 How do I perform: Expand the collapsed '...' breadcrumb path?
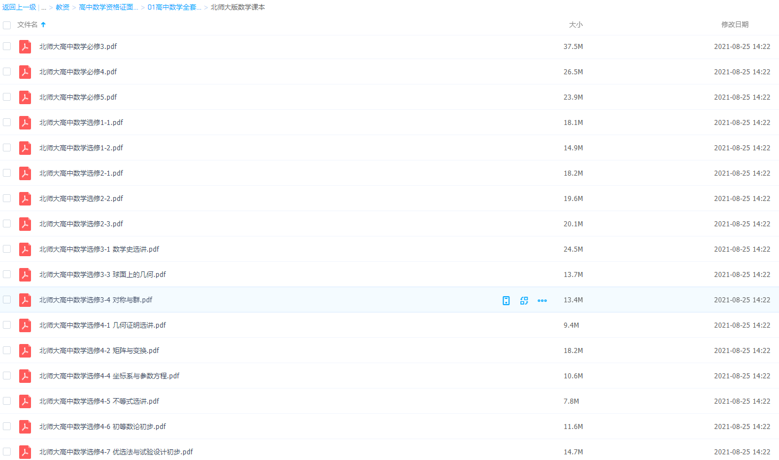[x=44, y=7]
